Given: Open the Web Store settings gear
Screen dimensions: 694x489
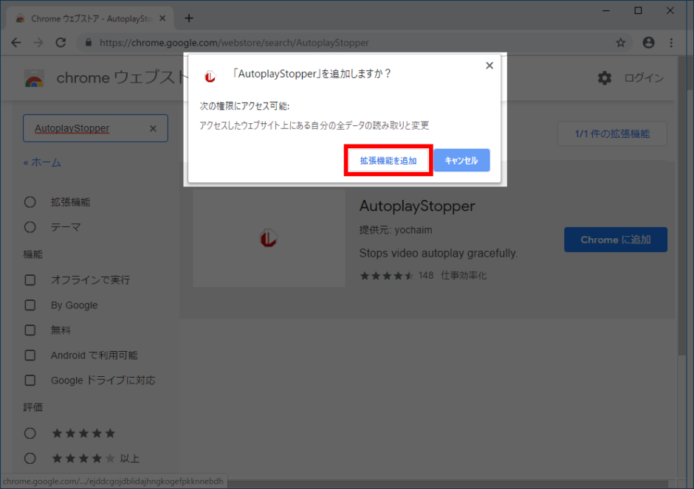Looking at the screenshot, I should (x=605, y=77).
